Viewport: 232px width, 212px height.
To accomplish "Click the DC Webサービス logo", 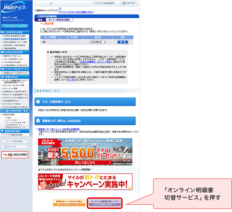I will pos(15,7).
